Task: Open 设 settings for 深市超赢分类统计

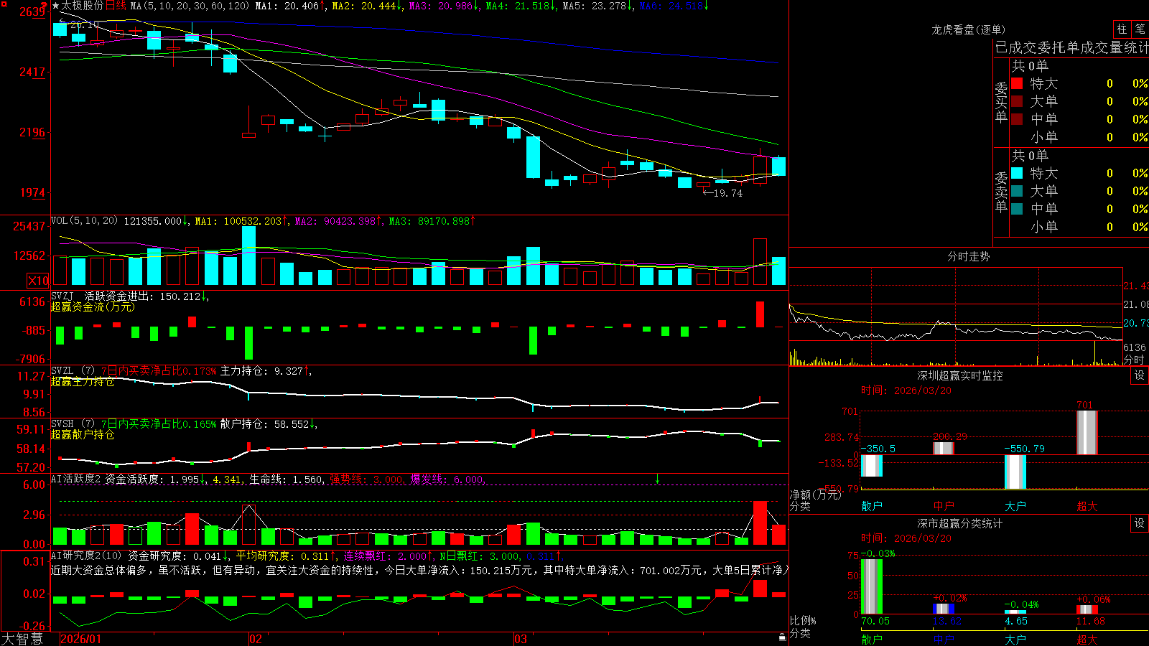Action: 1140,523
